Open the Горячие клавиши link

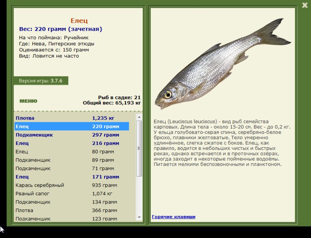173,217
